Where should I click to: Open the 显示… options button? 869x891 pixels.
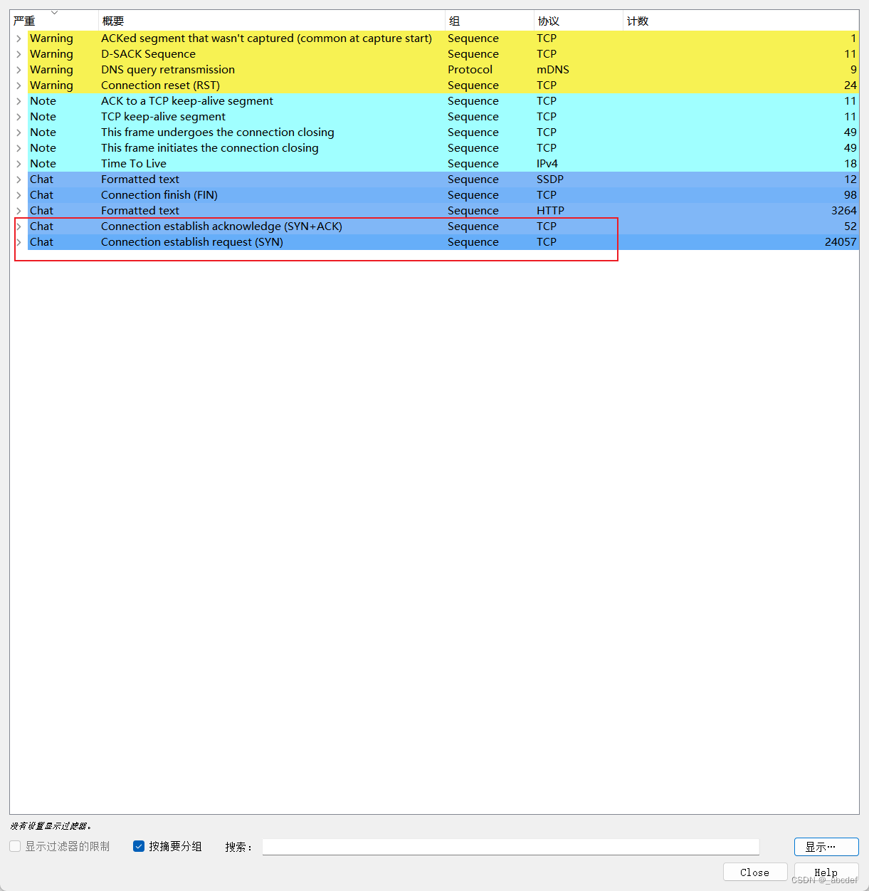pos(826,847)
